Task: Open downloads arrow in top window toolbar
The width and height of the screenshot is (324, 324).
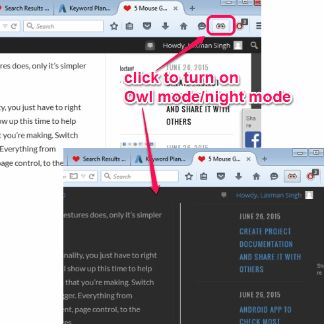Action: (165, 26)
